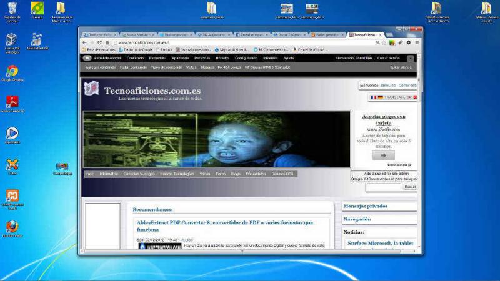Switch to the Traductor de Google tab

coord(100,35)
